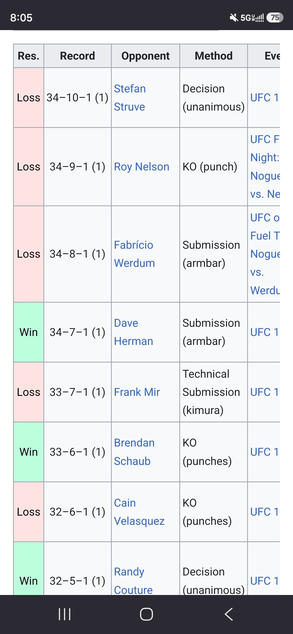This screenshot has width=293, height=634.
Task: Open the Roy Nelson link
Action: (x=142, y=167)
